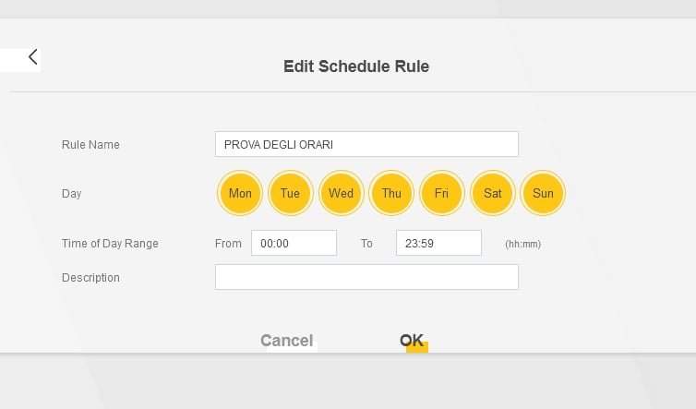Toggle the Mon day circle
Screen dimensions: 696x409
click(240, 194)
